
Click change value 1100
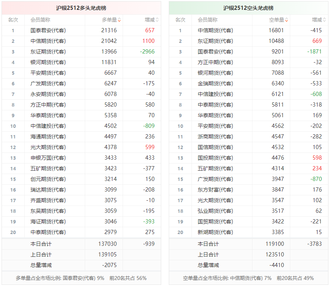pos(148,41)
